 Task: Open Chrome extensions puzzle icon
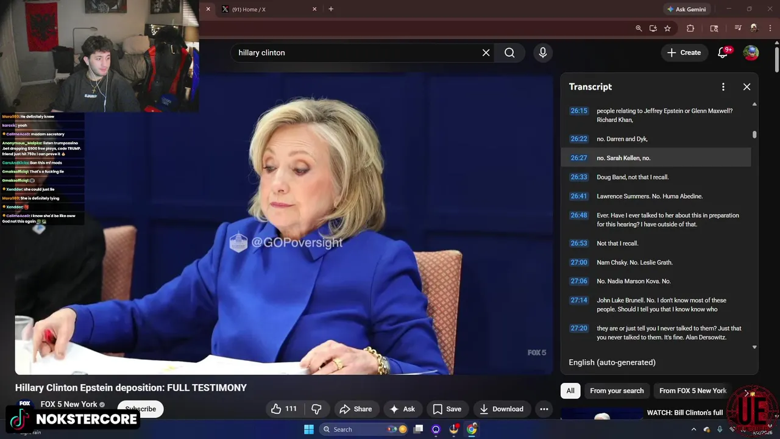pyautogui.click(x=690, y=28)
